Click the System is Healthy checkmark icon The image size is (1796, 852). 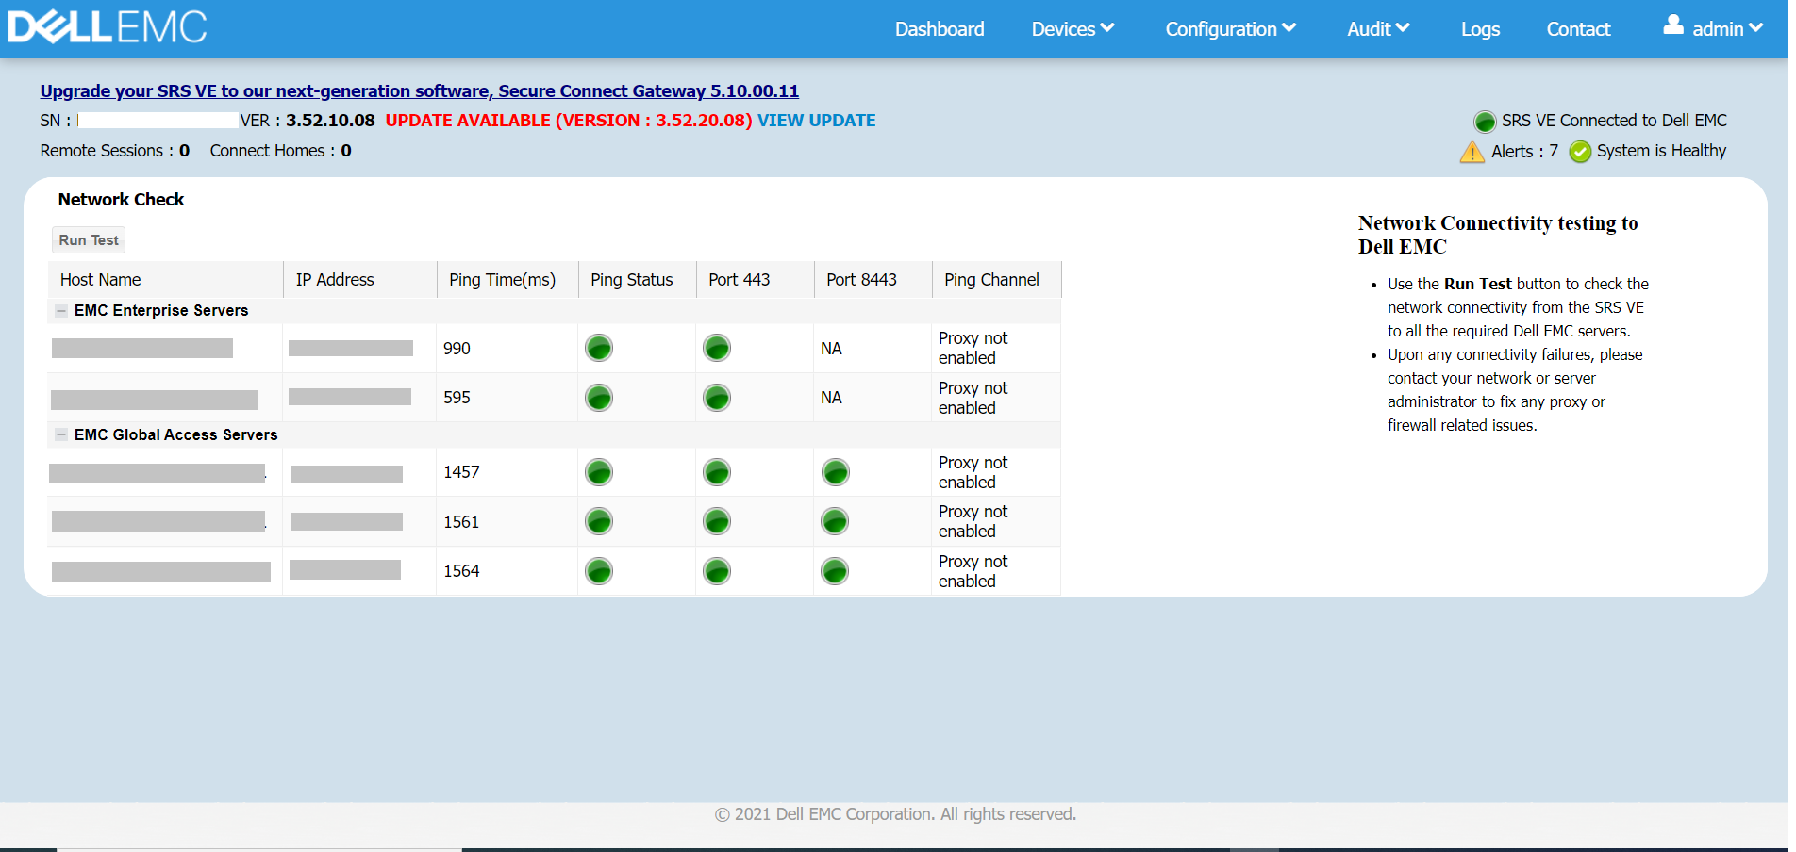[x=1580, y=152]
